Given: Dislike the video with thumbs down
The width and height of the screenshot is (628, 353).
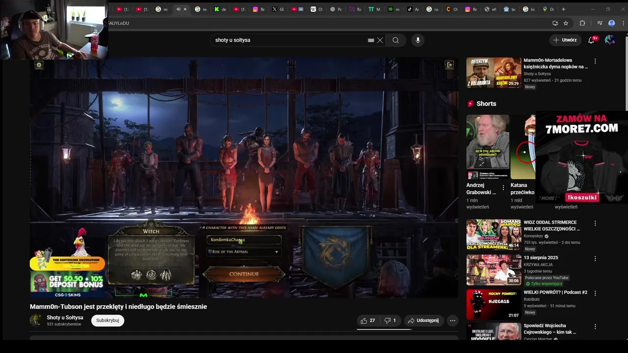Looking at the screenshot, I should tap(390, 321).
